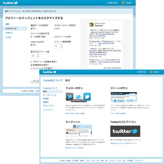This screenshot has height=164, width=164.
Task: Select 全ツイートを取得 radio button
Action: tap(55, 37)
